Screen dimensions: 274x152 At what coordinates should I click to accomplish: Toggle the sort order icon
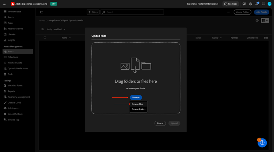pos(43,29)
